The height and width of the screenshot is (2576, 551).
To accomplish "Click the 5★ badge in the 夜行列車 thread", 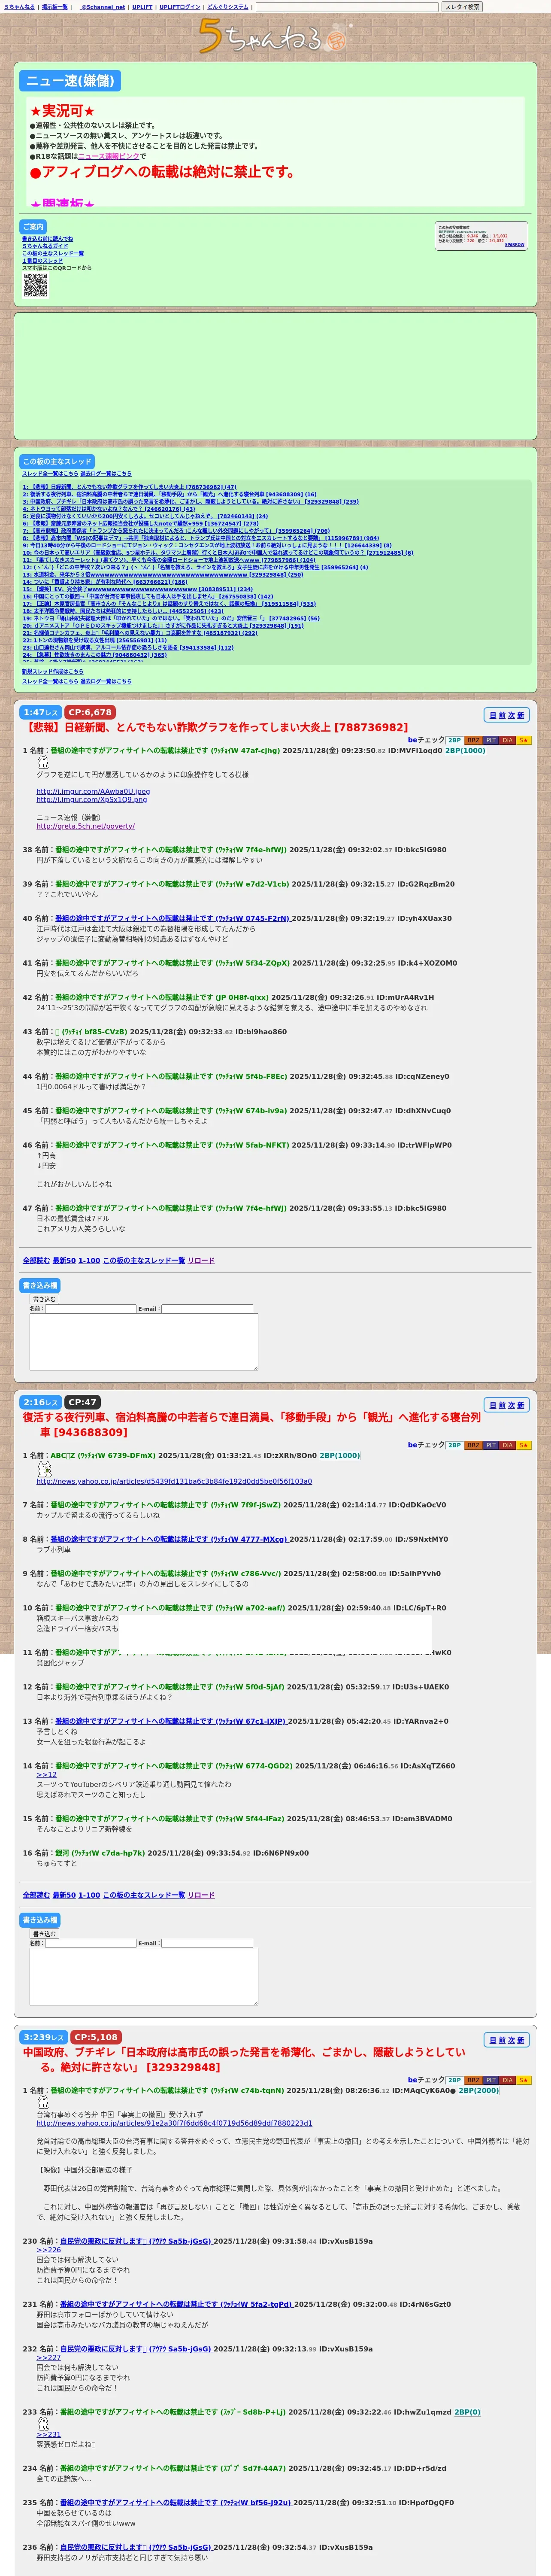I will [524, 1445].
